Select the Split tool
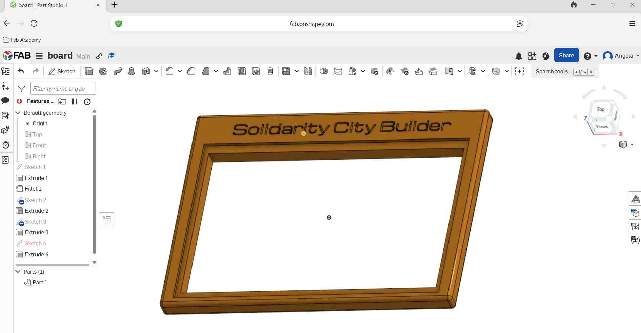 tap(338, 71)
